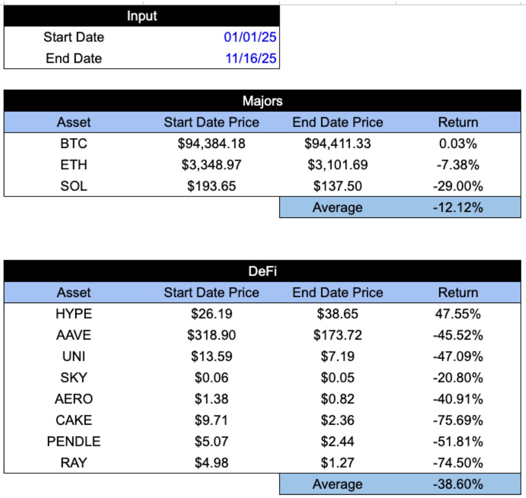Click AERO end date price $0.82
526x498 pixels.
[337, 399]
